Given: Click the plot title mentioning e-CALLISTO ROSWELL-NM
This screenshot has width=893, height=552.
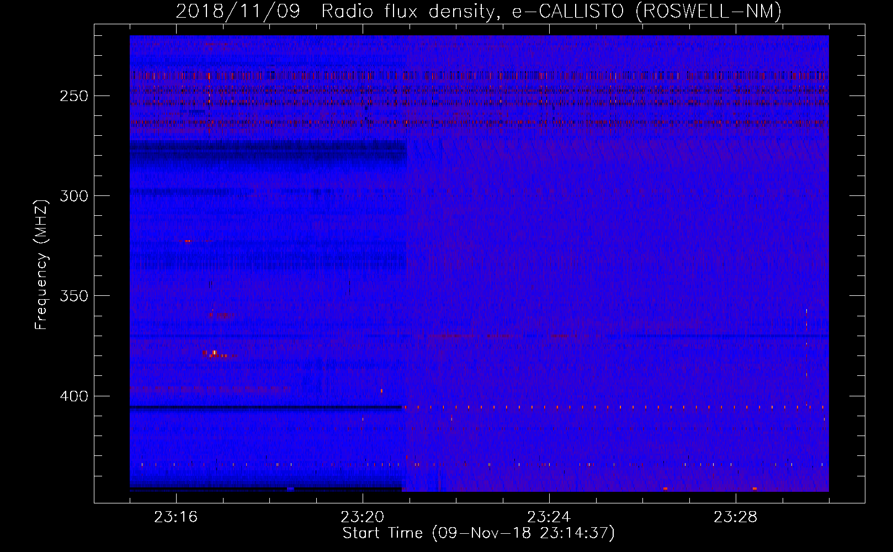Looking at the screenshot, I should point(479,11).
